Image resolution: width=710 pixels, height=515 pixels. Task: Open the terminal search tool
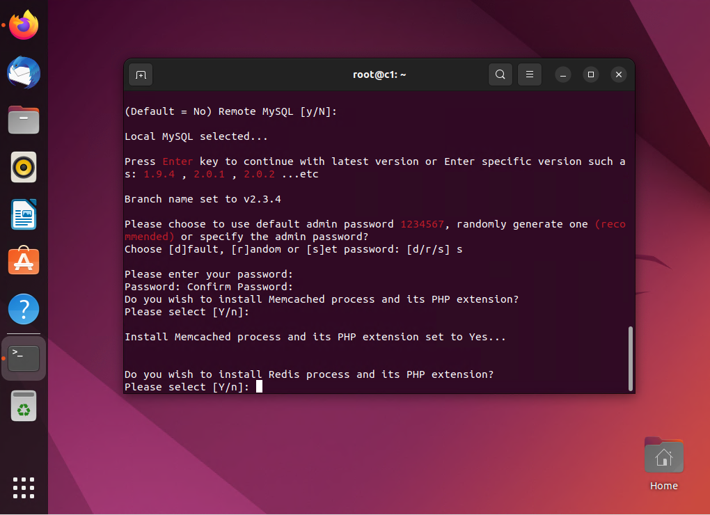tap(500, 74)
